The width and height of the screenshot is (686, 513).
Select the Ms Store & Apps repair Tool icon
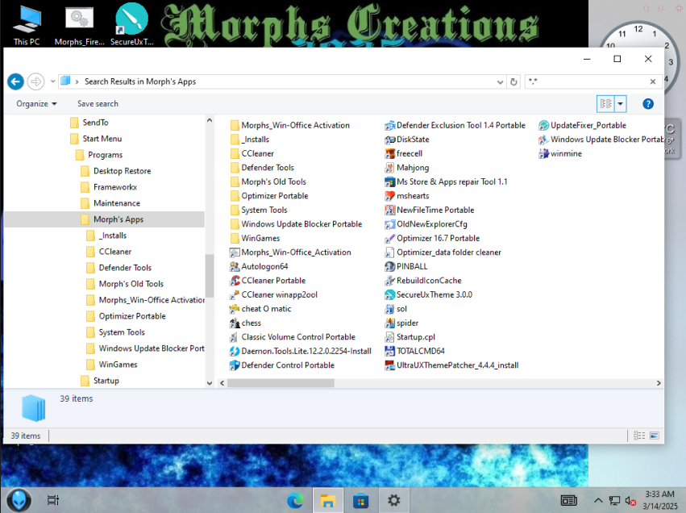(389, 182)
